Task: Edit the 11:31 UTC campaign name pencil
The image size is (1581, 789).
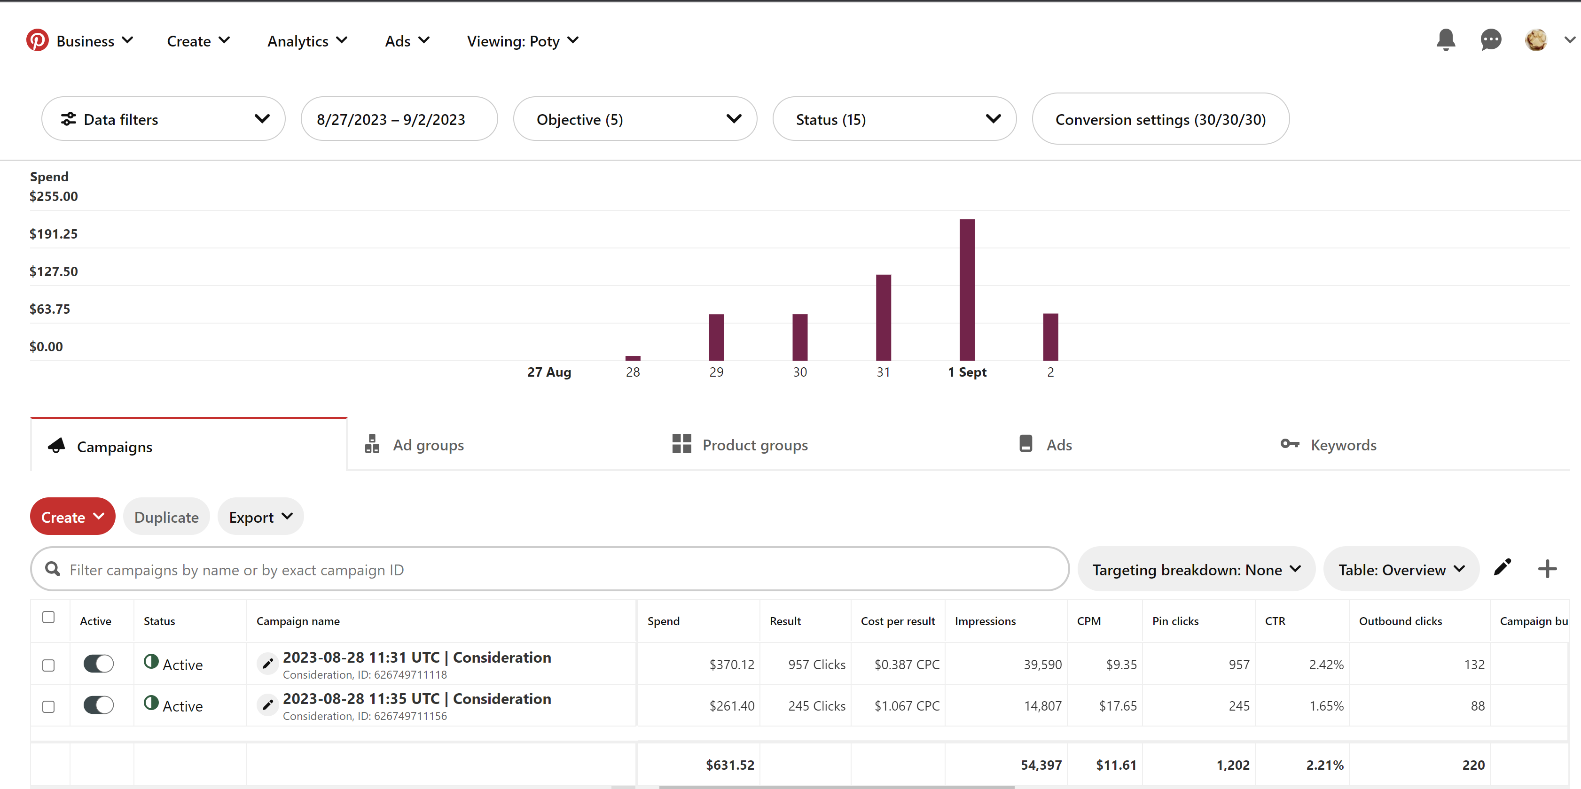Action: tap(267, 663)
